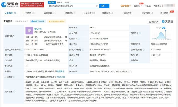Click the English name Furen Pharmaceutical Group
This screenshot has height=107, width=178.
click(x=111, y=71)
